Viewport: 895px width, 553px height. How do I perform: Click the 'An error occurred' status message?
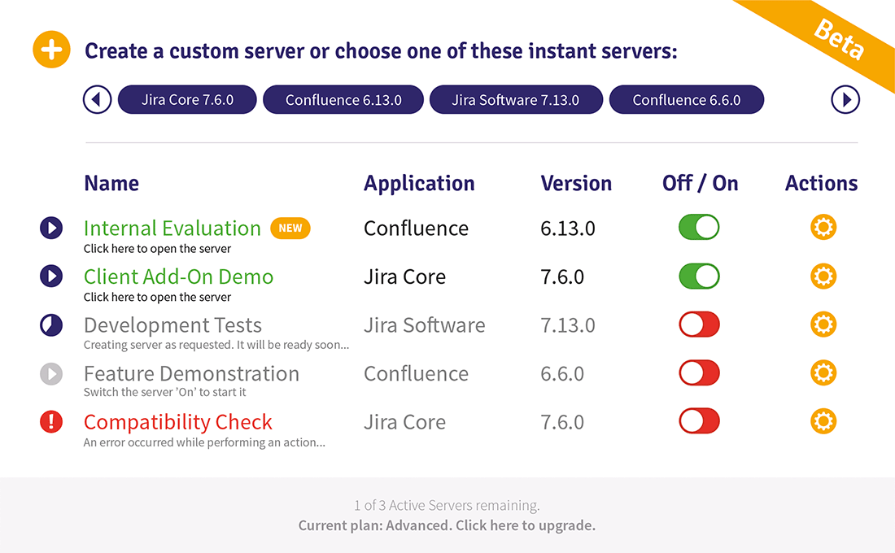[x=204, y=442]
